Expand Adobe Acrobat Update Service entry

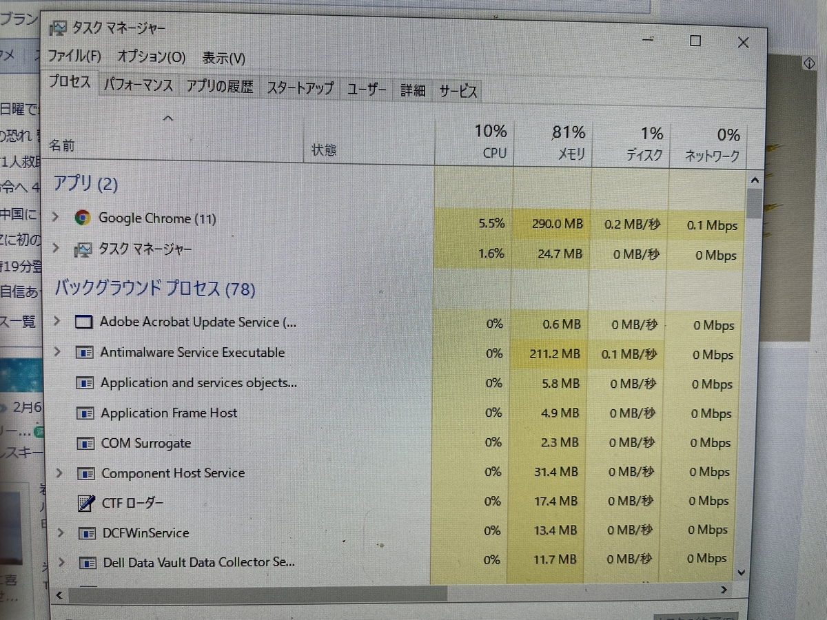[x=57, y=321]
